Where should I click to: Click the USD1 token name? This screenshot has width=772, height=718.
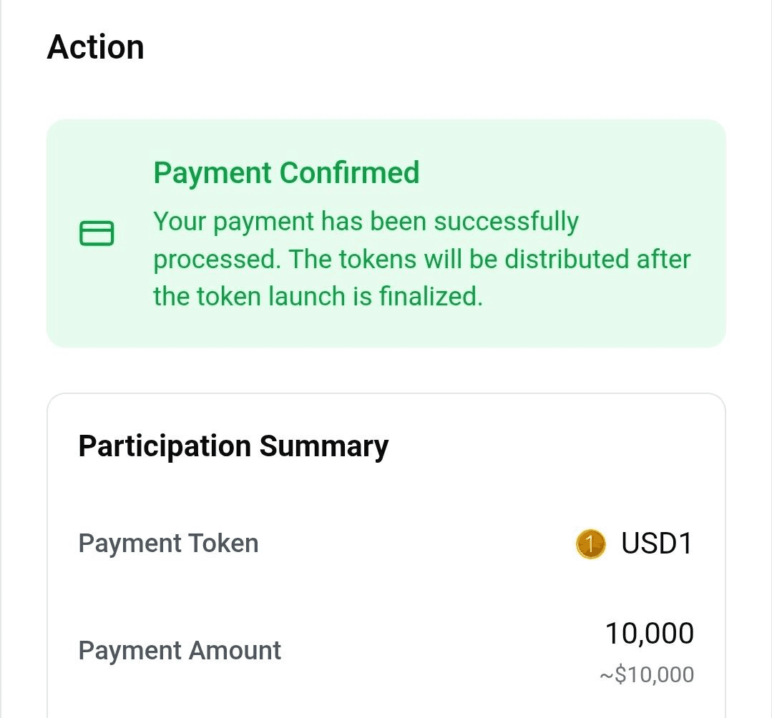(x=657, y=544)
